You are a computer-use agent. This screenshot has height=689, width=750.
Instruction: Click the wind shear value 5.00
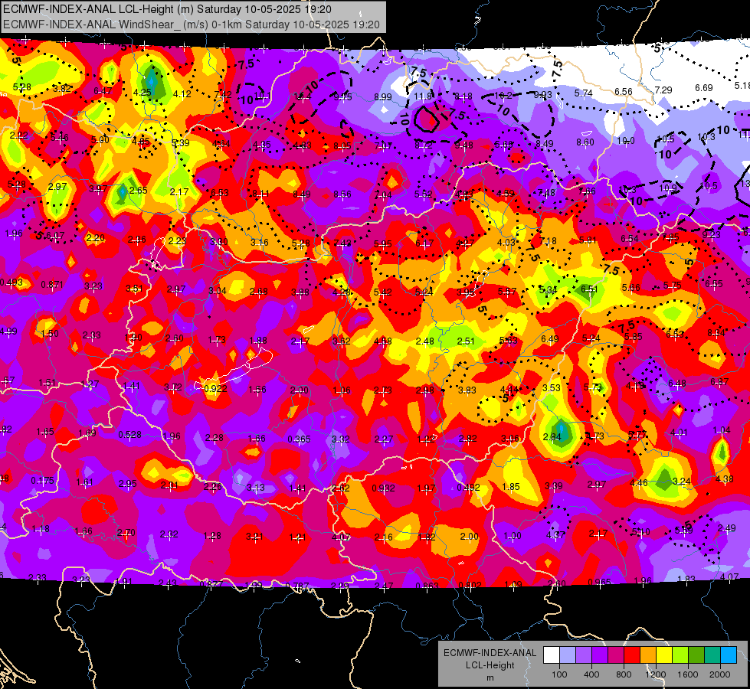pyautogui.click(x=100, y=140)
